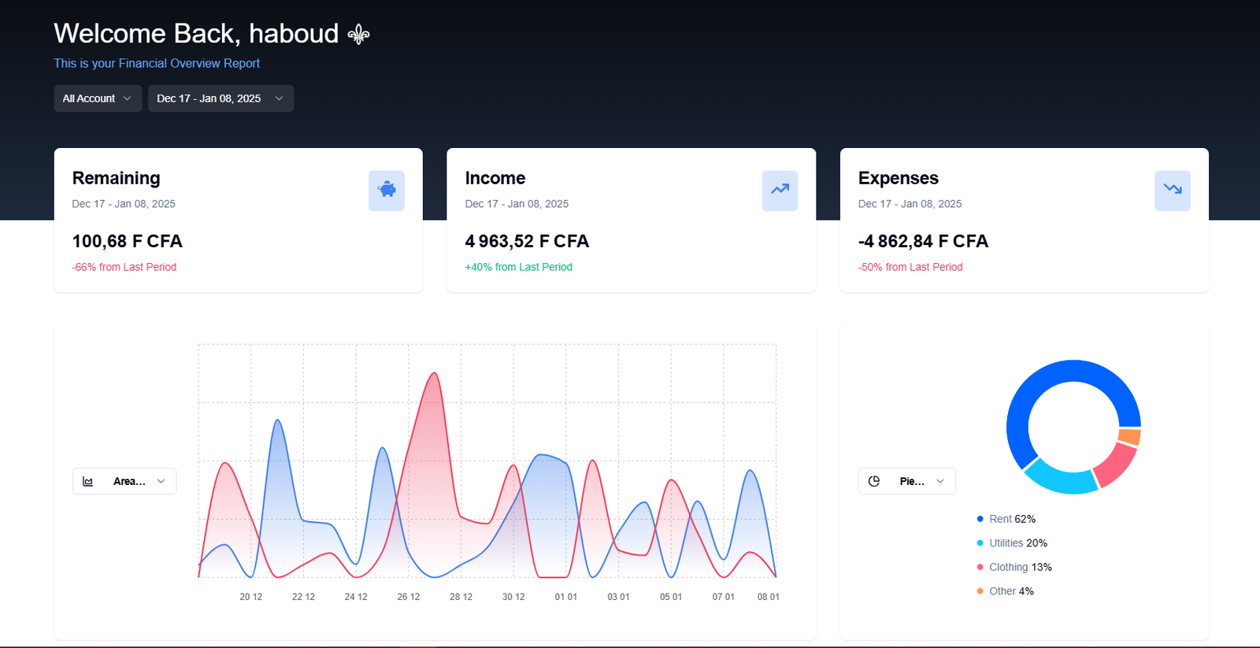1260x648 pixels.
Task: Click the Rent 62% legend dot
Action: (980, 519)
